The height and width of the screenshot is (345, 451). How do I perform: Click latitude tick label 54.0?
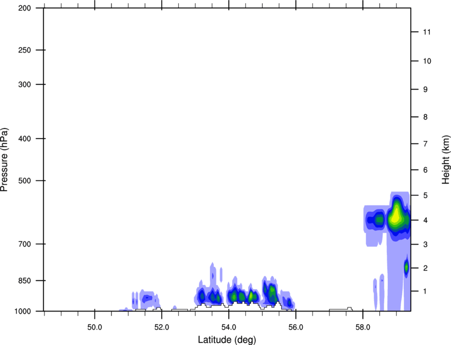point(229,327)
